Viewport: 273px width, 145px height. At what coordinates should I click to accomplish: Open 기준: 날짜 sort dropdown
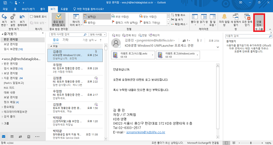[x=89, y=40]
